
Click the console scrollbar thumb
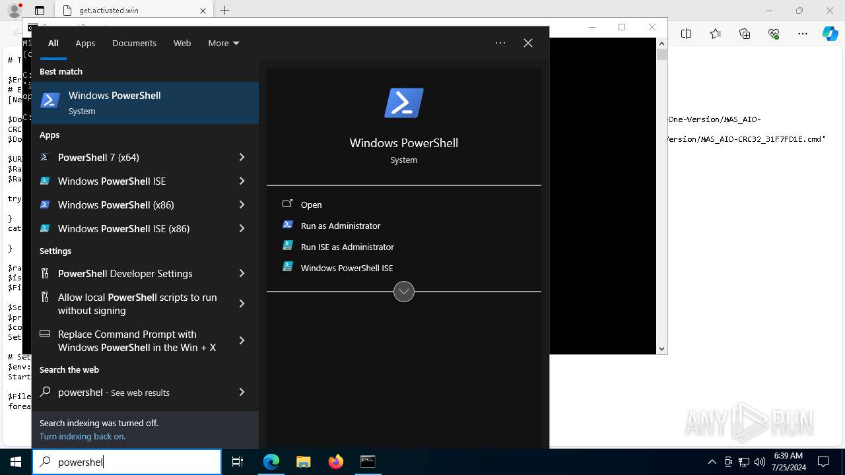[661, 55]
